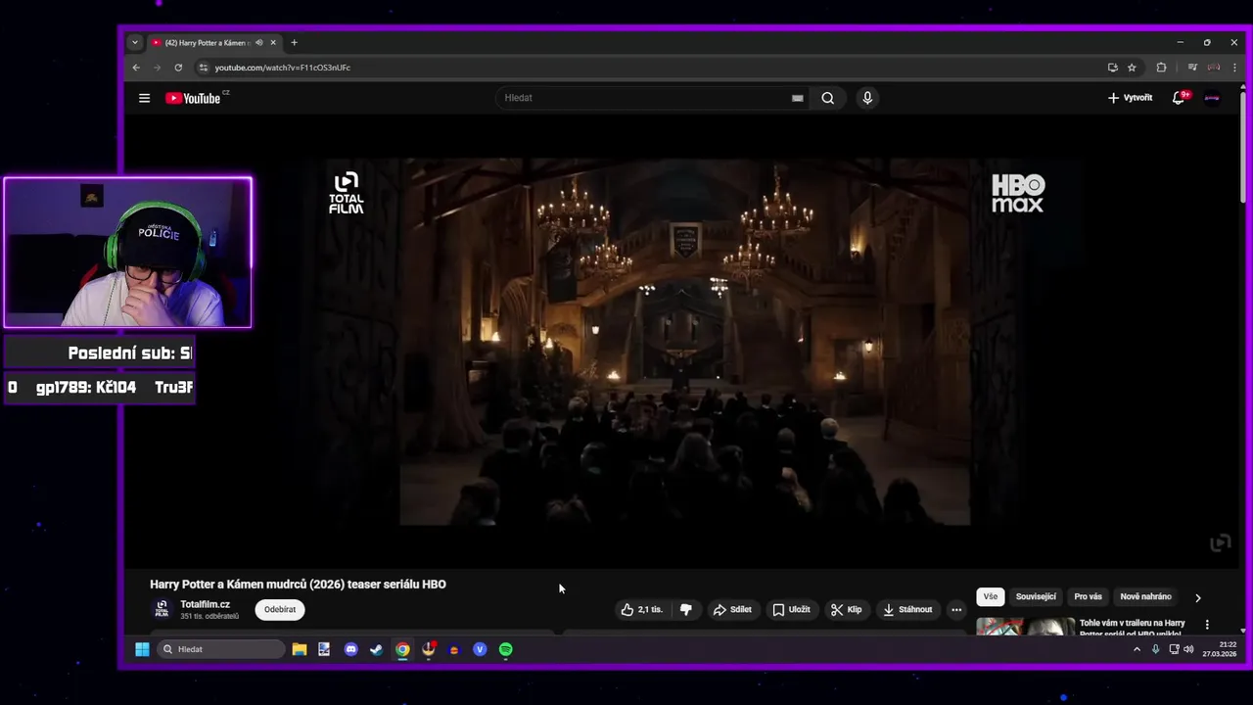Open Steam from the taskbar
Viewport: 1253px width, 705px height.
[x=377, y=649]
